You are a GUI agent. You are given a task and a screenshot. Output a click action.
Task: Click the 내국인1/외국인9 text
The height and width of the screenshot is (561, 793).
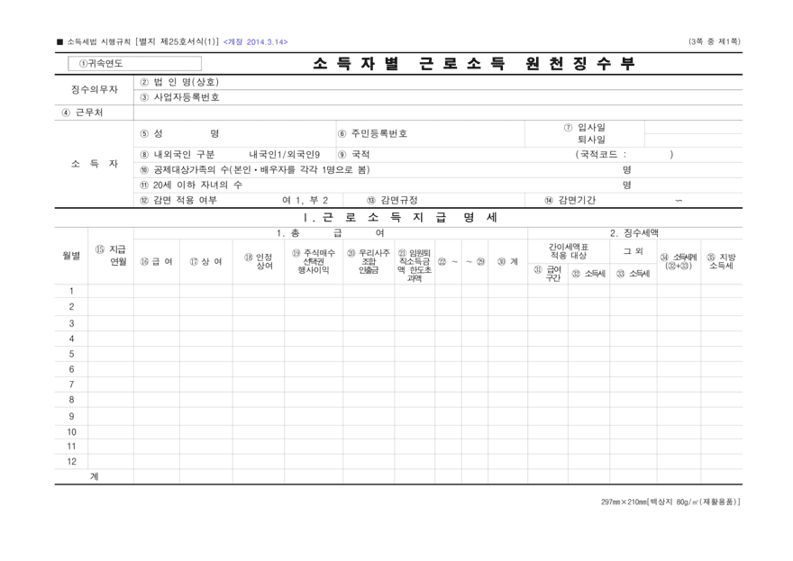[x=285, y=155]
